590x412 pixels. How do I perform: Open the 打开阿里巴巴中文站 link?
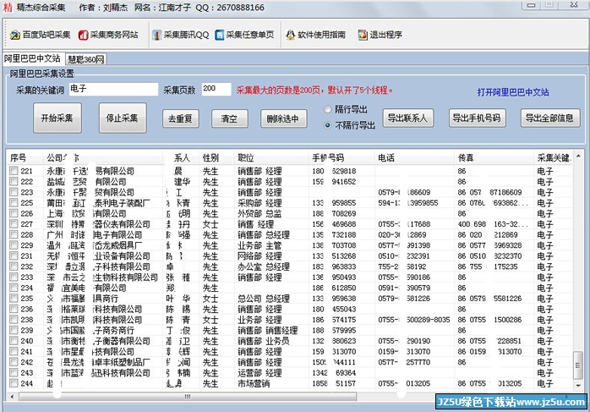(513, 92)
